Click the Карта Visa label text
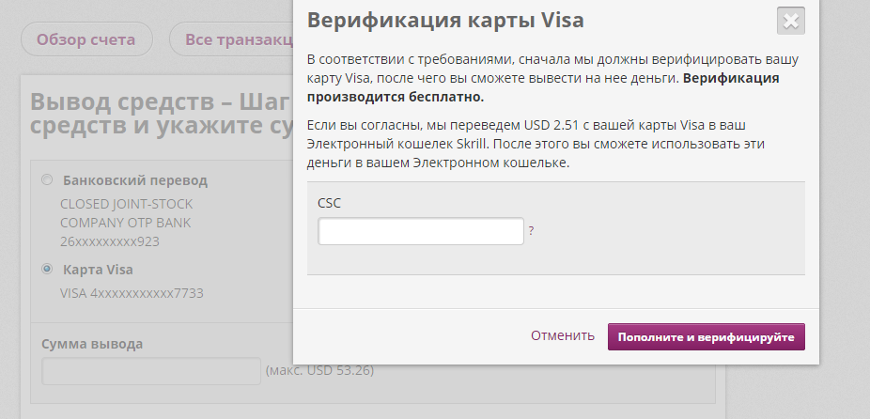870x419 pixels. tap(98, 270)
